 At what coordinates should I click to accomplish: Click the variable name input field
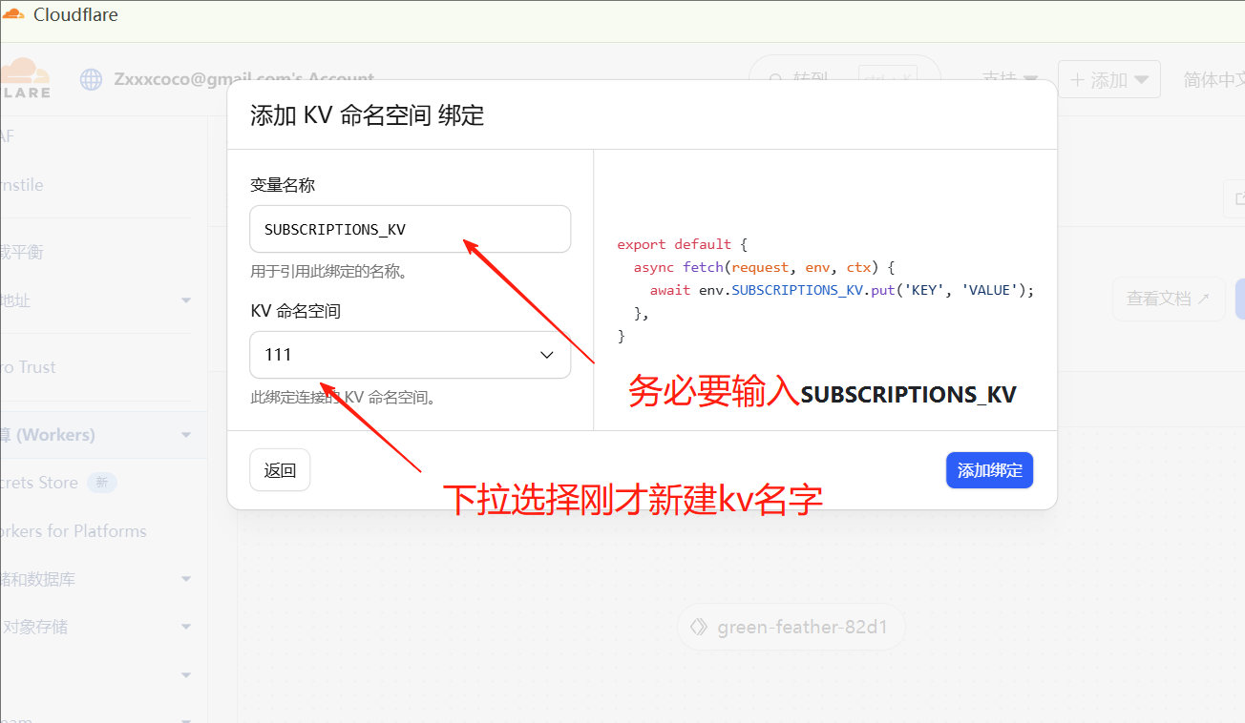pos(411,229)
